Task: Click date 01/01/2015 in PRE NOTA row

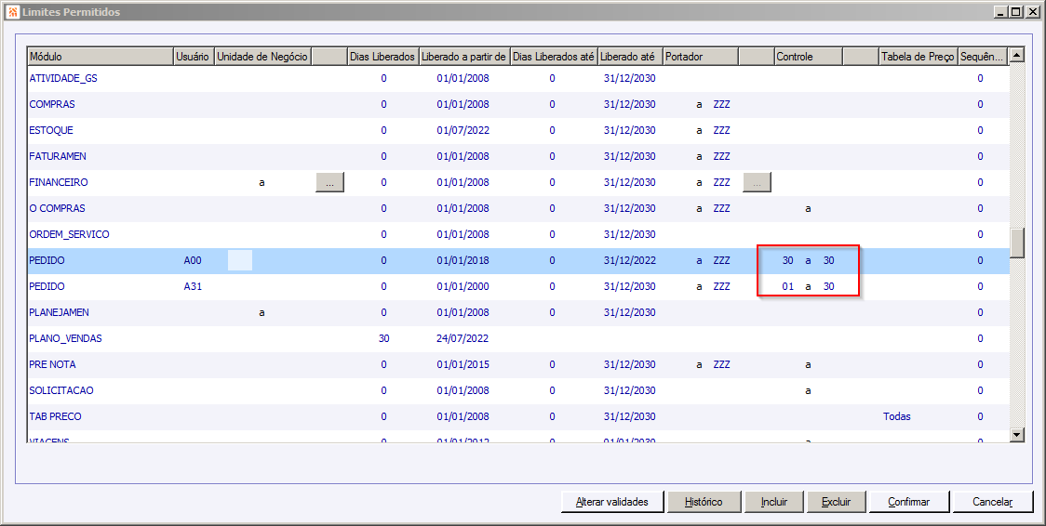Action: 463,364
